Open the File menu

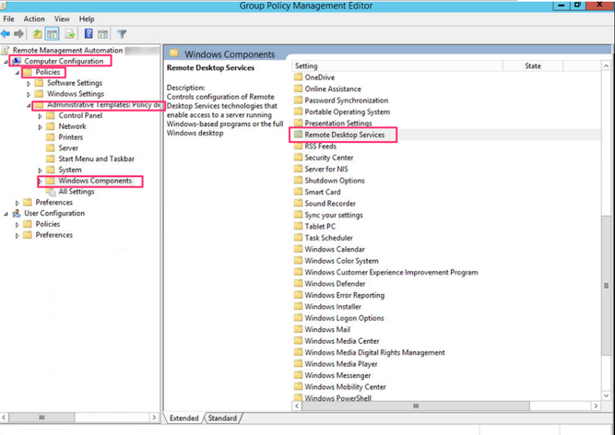pyautogui.click(x=8, y=18)
